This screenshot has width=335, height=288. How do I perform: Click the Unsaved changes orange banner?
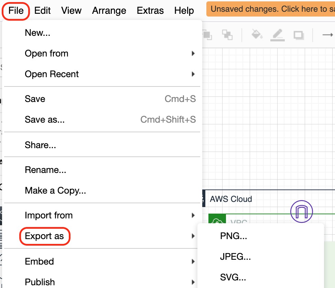pyautogui.click(x=270, y=9)
